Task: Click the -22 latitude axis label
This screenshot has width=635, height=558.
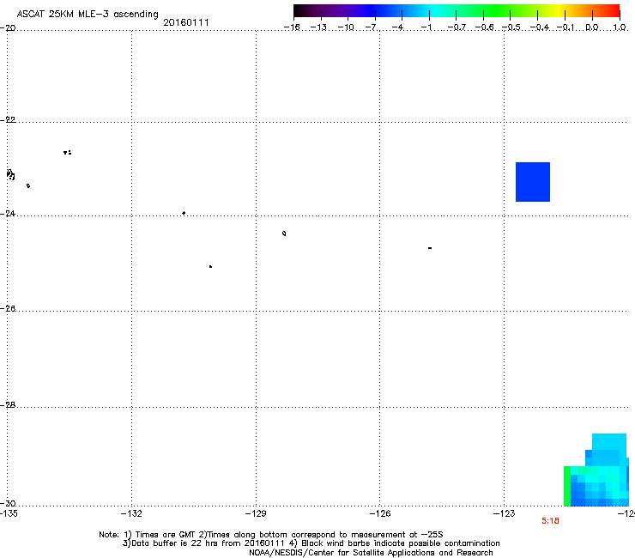Action: pos(8,120)
